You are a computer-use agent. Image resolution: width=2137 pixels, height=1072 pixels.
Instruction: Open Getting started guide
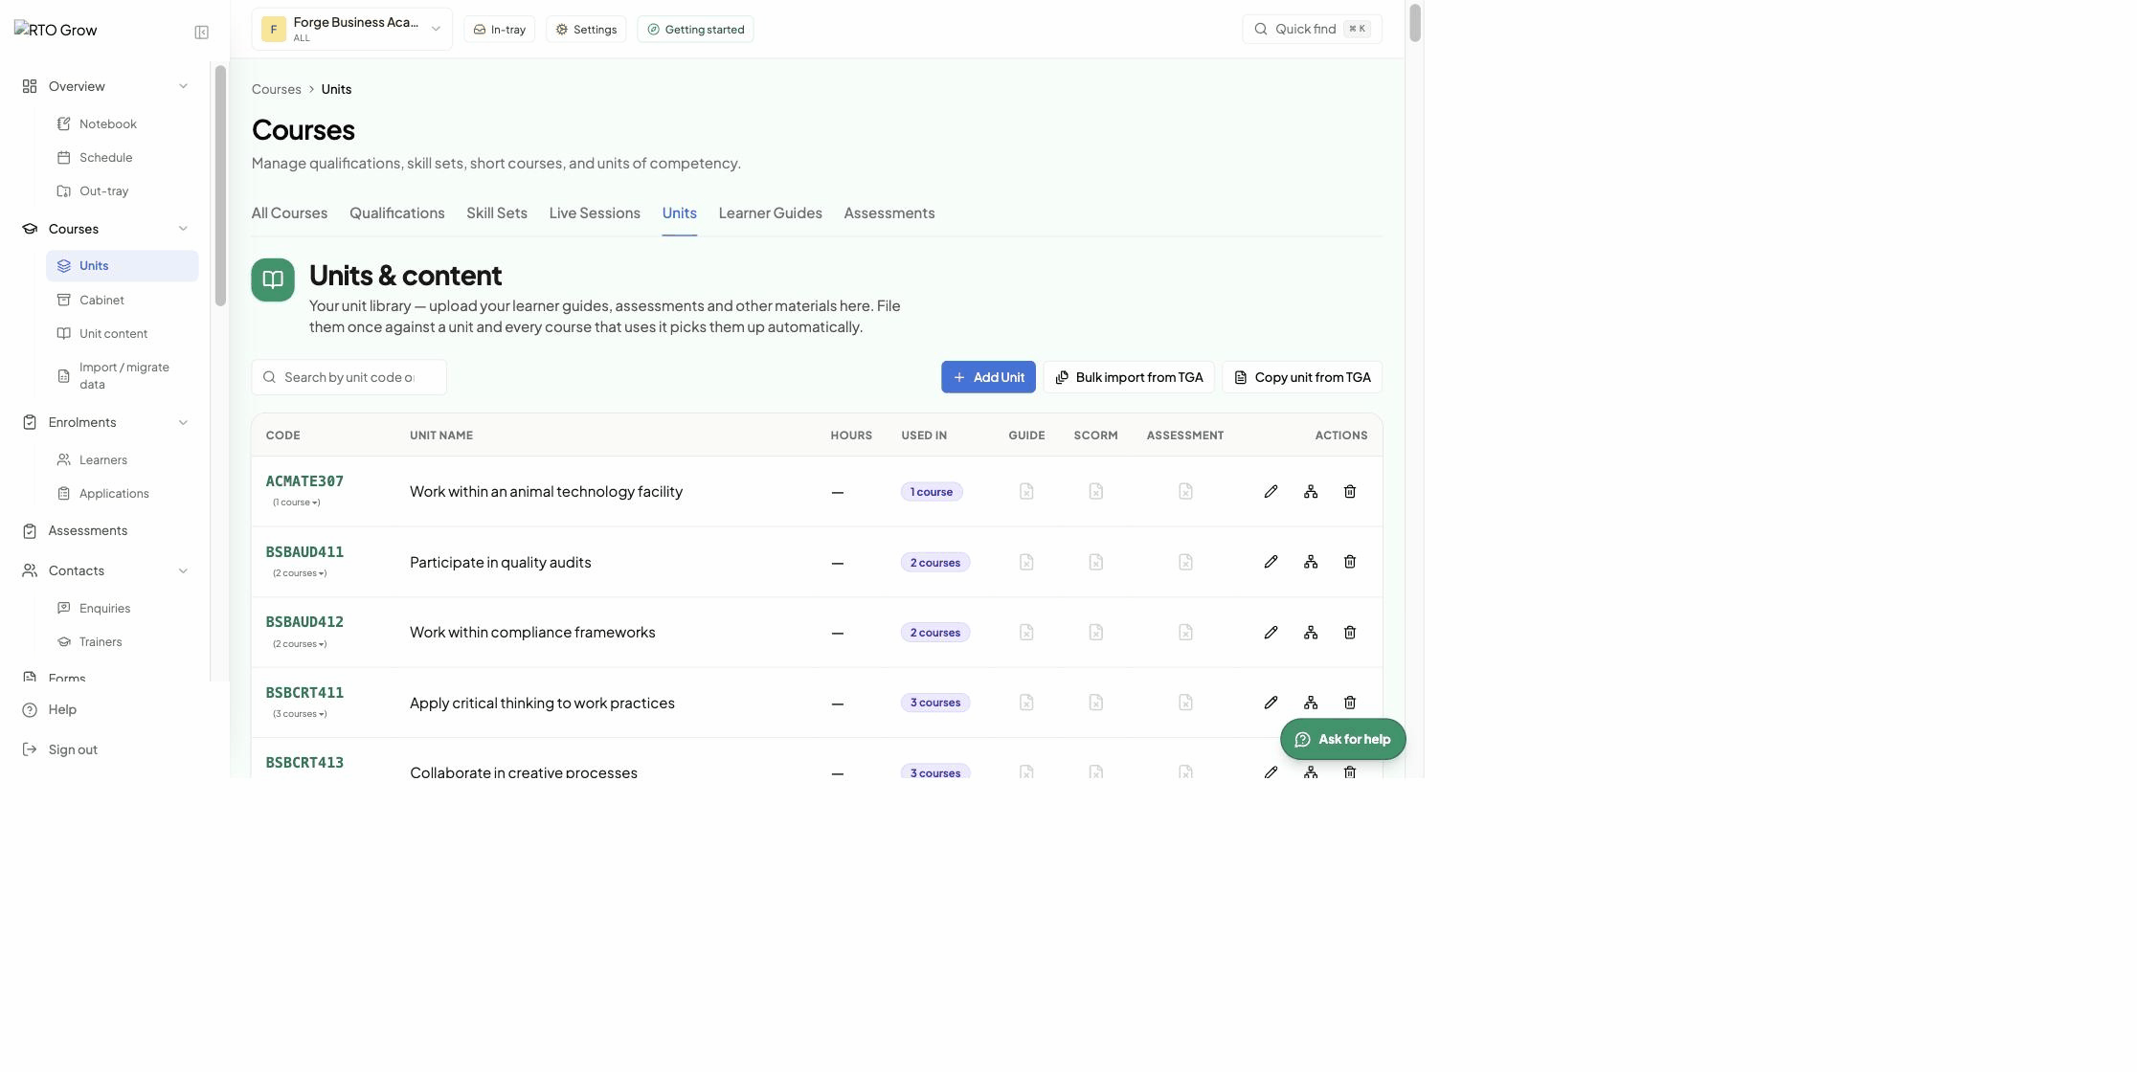tap(695, 30)
